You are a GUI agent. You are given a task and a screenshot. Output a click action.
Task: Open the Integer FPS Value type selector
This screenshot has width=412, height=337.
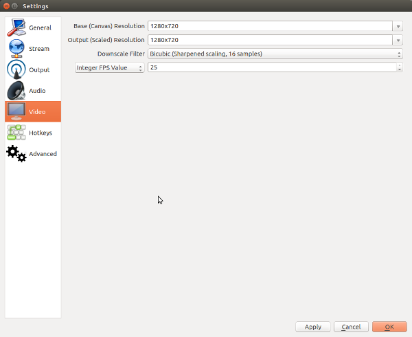(x=109, y=67)
